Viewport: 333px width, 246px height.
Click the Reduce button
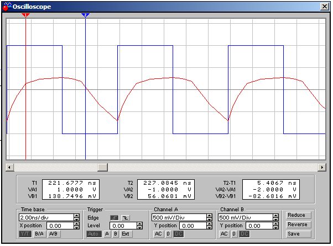298,215
